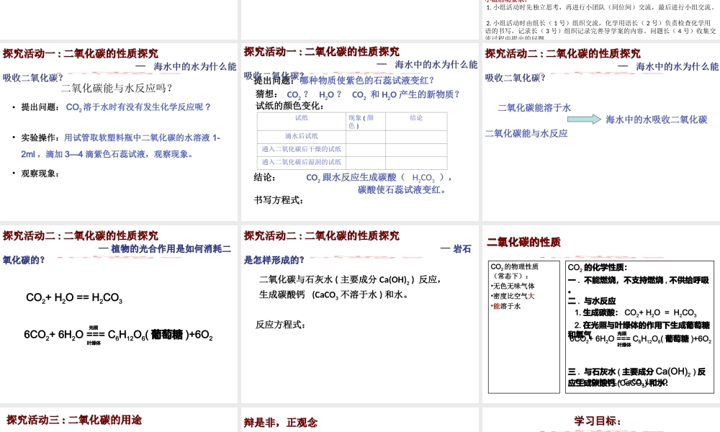Screen dimensions: 720x432
Task: Open the slide titled 辩是非,正观念
Action: (359, 420)
